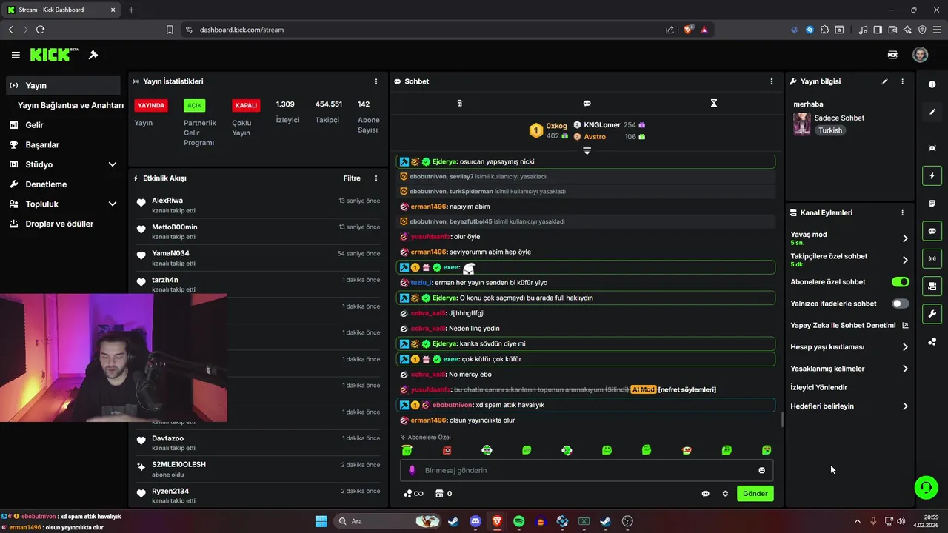Toggle the lightning bolt panel in right sidebar
This screenshot has width=948, height=533.
pos(932,176)
